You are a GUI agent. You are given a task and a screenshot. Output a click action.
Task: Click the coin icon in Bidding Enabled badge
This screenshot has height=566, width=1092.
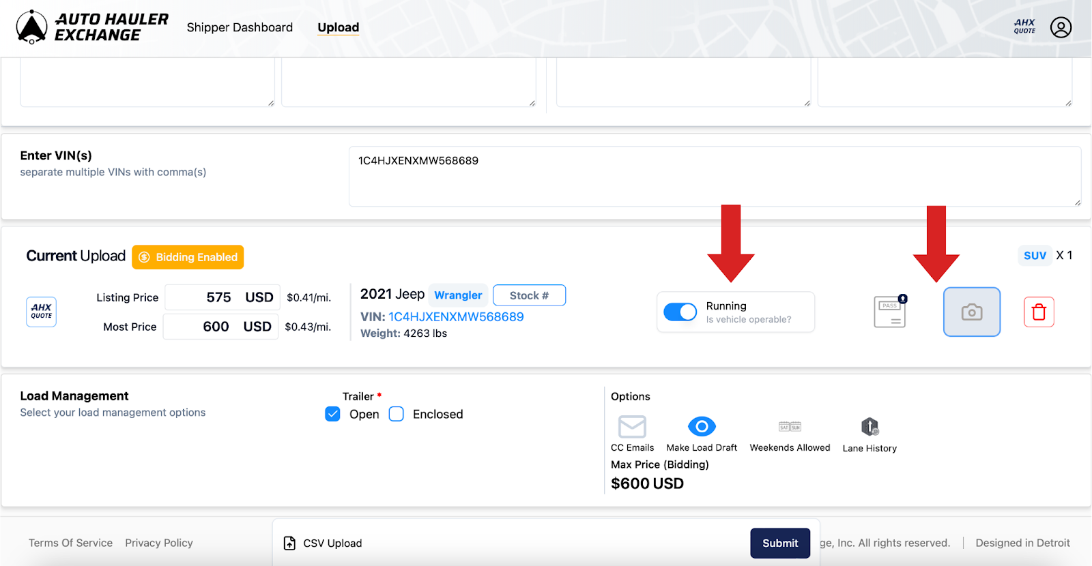tap(144, 257)
